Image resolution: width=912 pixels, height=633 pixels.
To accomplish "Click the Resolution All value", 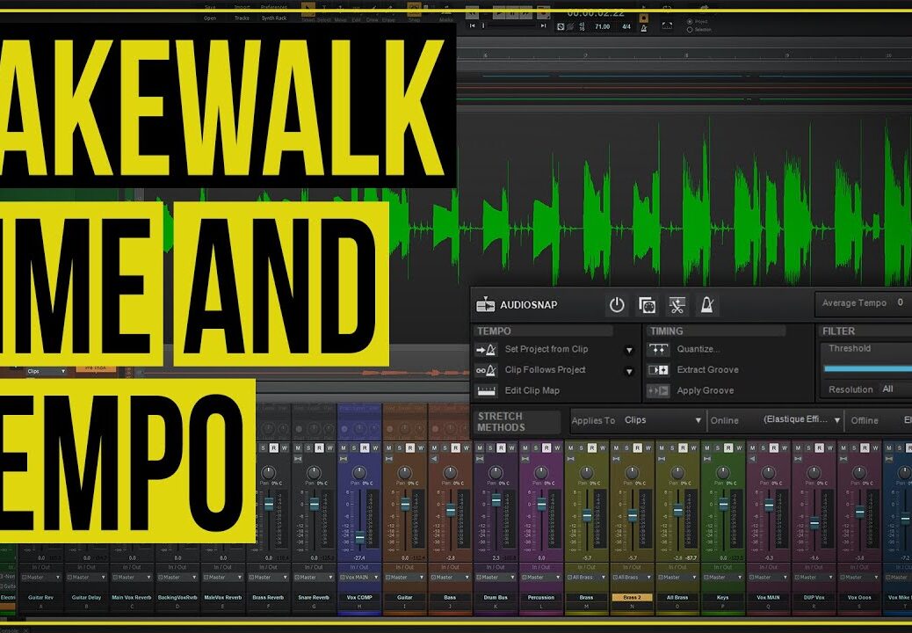I will tap(887, 389).
